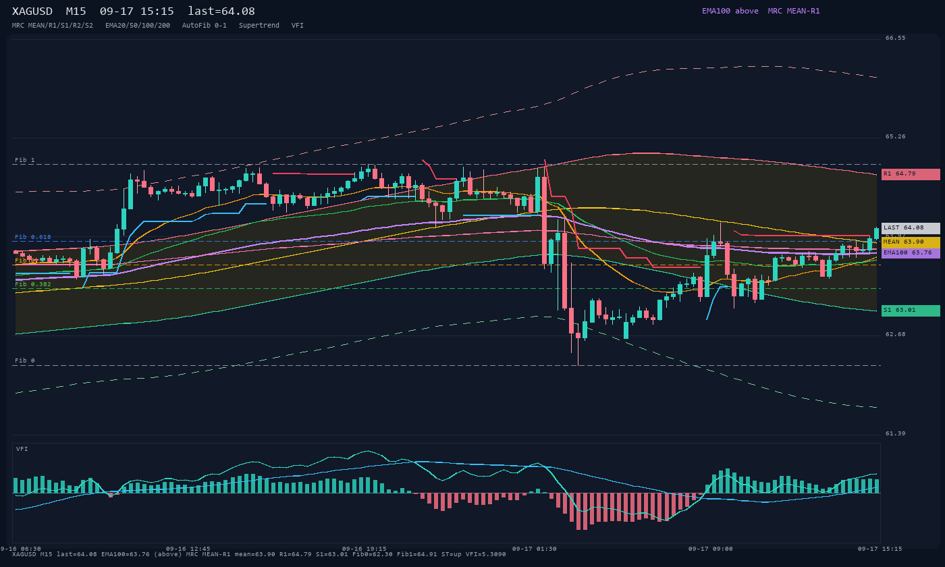Select the Supertrend indicator label

[x=259, y=26]
